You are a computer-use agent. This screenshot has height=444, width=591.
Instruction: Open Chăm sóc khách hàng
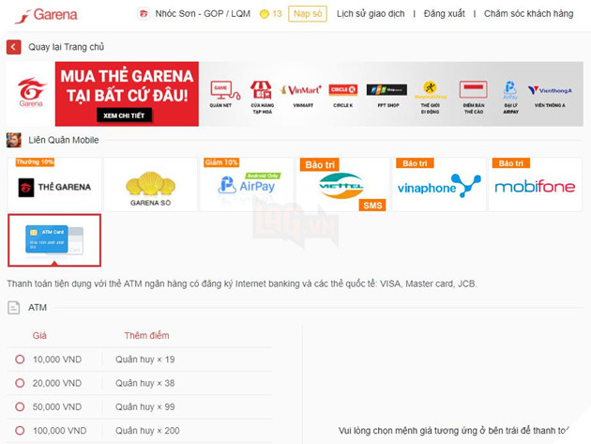tap(528, 14)
